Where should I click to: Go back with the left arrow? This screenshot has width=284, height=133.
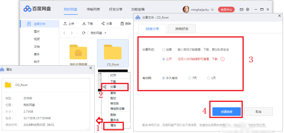64,33
